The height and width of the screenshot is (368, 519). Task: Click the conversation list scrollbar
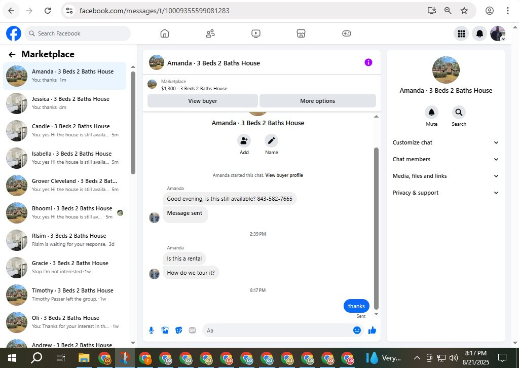[133, 123]
